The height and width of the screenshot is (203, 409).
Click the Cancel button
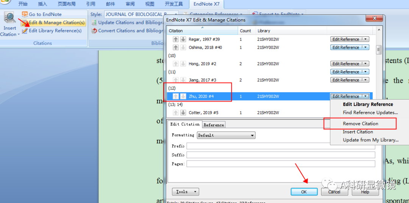pyautogui.click(x=334, y=192)
